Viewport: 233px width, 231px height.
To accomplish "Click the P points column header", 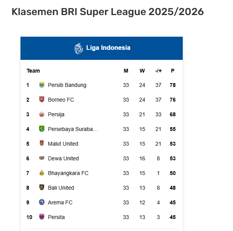I will [172, 71].
